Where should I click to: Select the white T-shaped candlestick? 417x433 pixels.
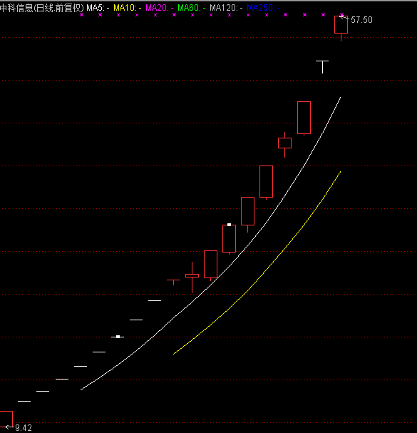(x=322, y=67)
